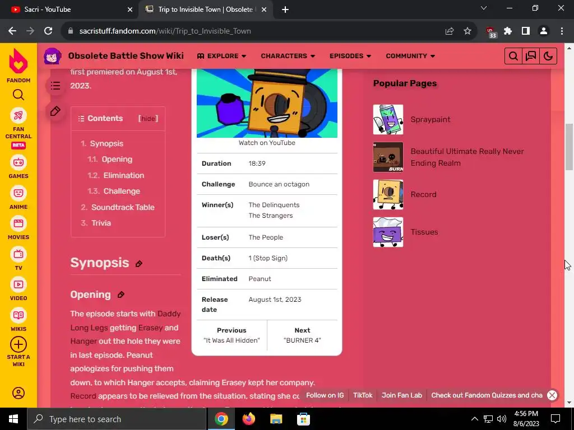Select the Trip to Invisible Town tab
574x430 pixels.
point(205,10)
